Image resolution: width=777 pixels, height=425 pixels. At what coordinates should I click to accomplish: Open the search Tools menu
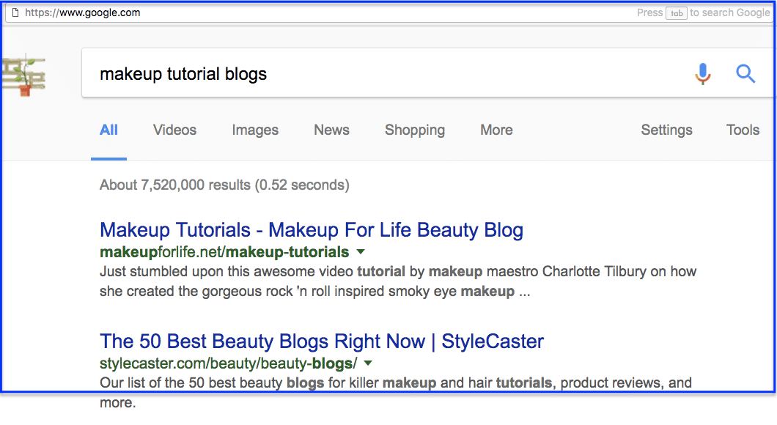click(743, 130)
